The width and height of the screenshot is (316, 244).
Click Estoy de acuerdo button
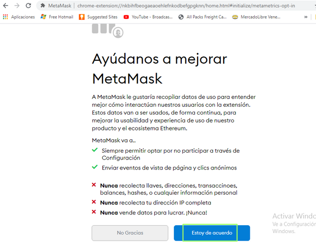click(212, 233)
